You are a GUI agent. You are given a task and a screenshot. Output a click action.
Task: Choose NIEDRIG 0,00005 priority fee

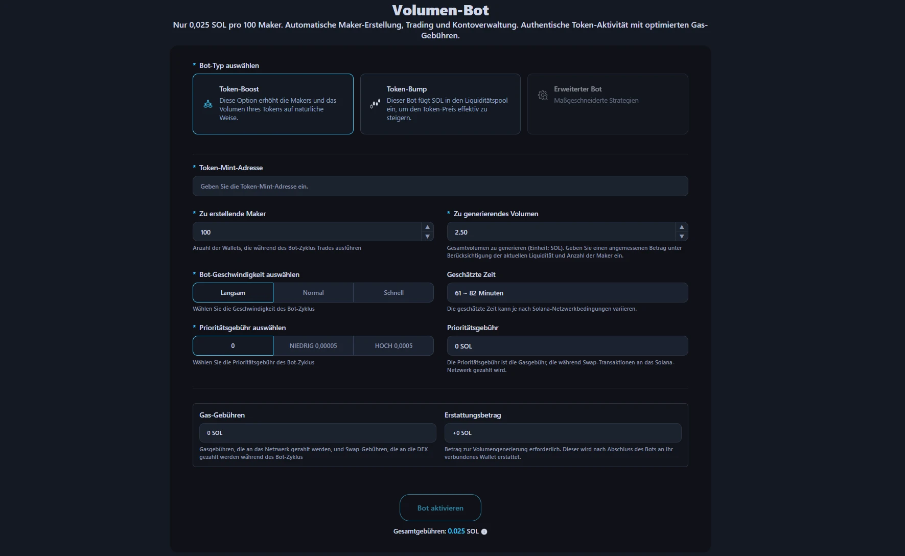[313, 346]
